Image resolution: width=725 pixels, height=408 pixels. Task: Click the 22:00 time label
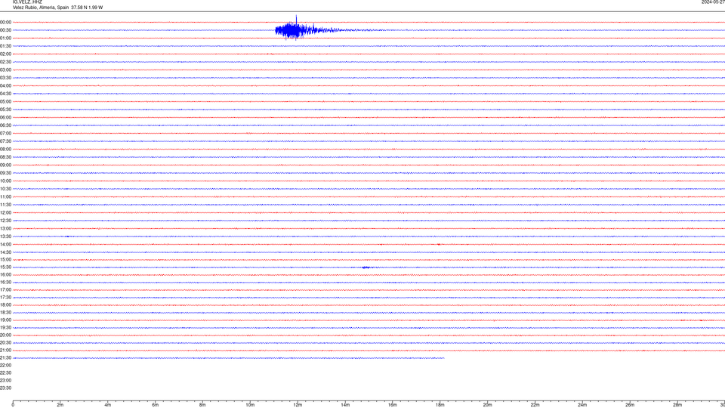(x=5, y=366)
